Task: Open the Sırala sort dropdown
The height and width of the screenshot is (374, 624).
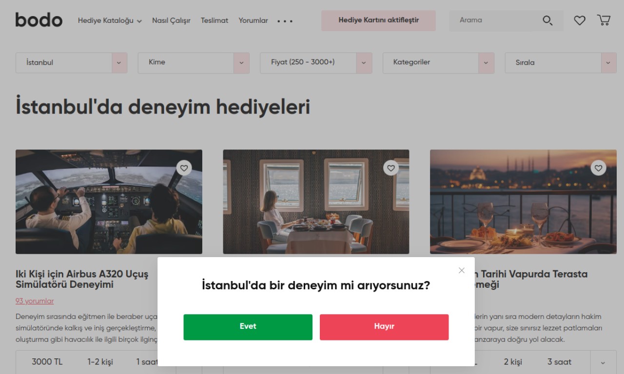Action: (x=561, y=63)
